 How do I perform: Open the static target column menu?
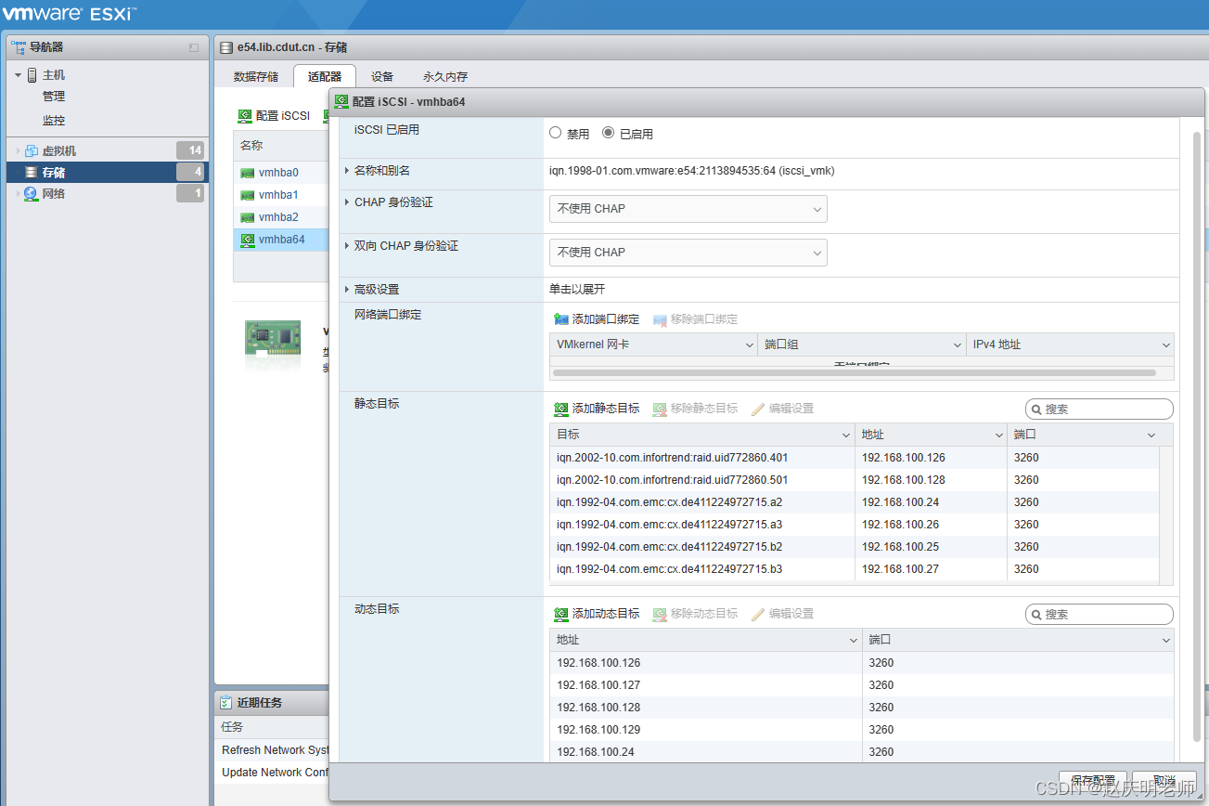[846, 435]
